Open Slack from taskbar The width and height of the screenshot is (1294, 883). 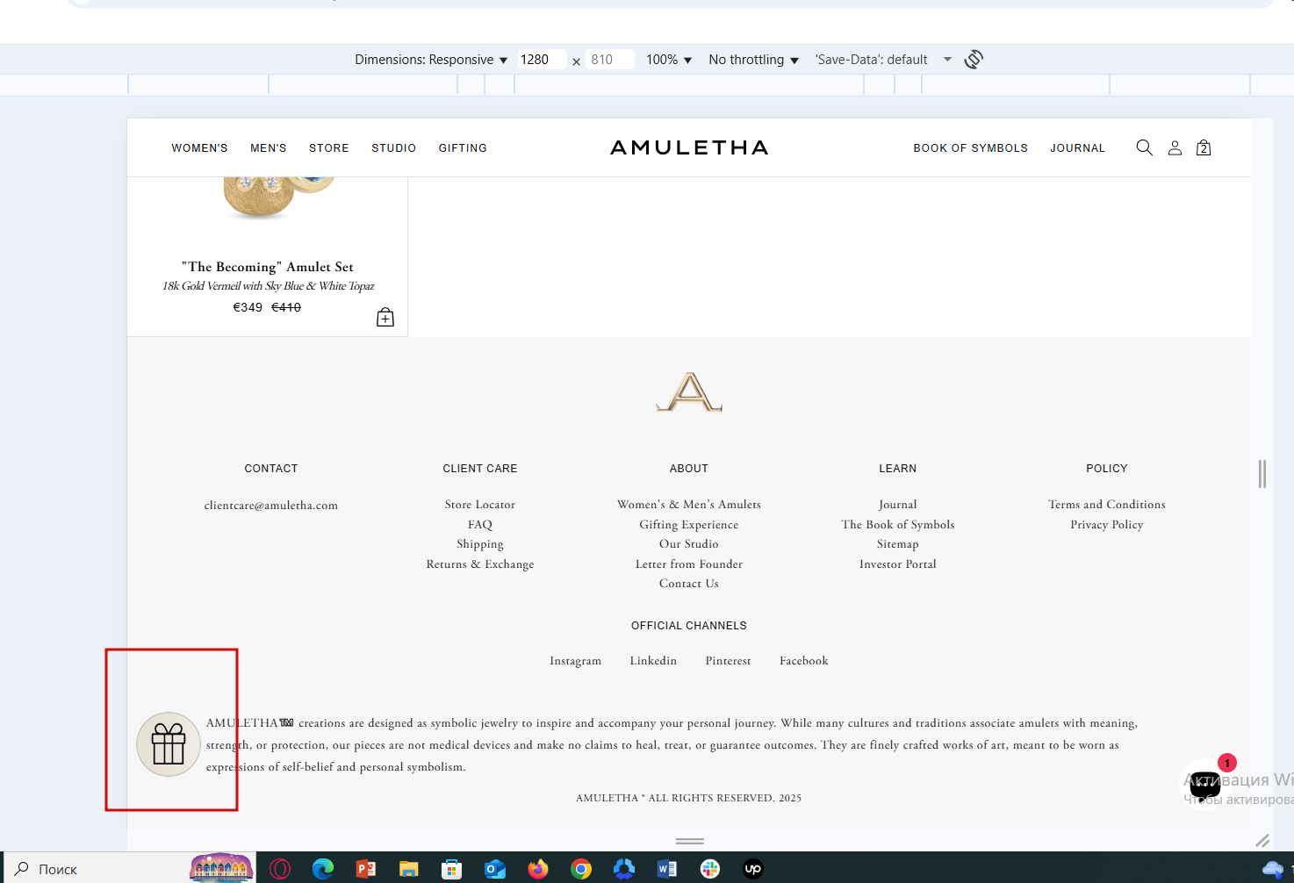710,869
